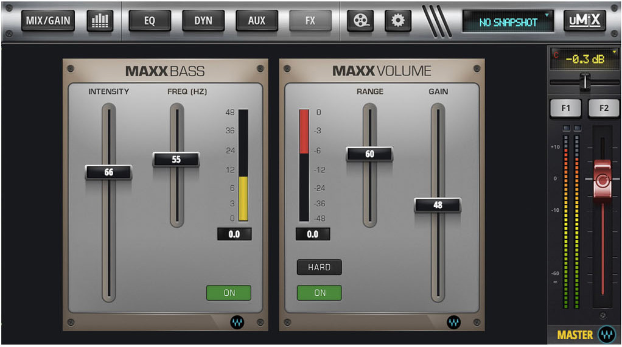Click the Gain slider handle showing 48
Screen dimensions: 622x347
438,205
